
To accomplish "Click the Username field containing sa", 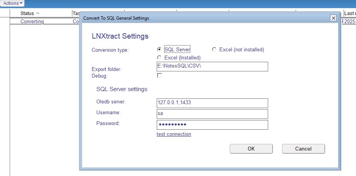I will coord(212,114).
